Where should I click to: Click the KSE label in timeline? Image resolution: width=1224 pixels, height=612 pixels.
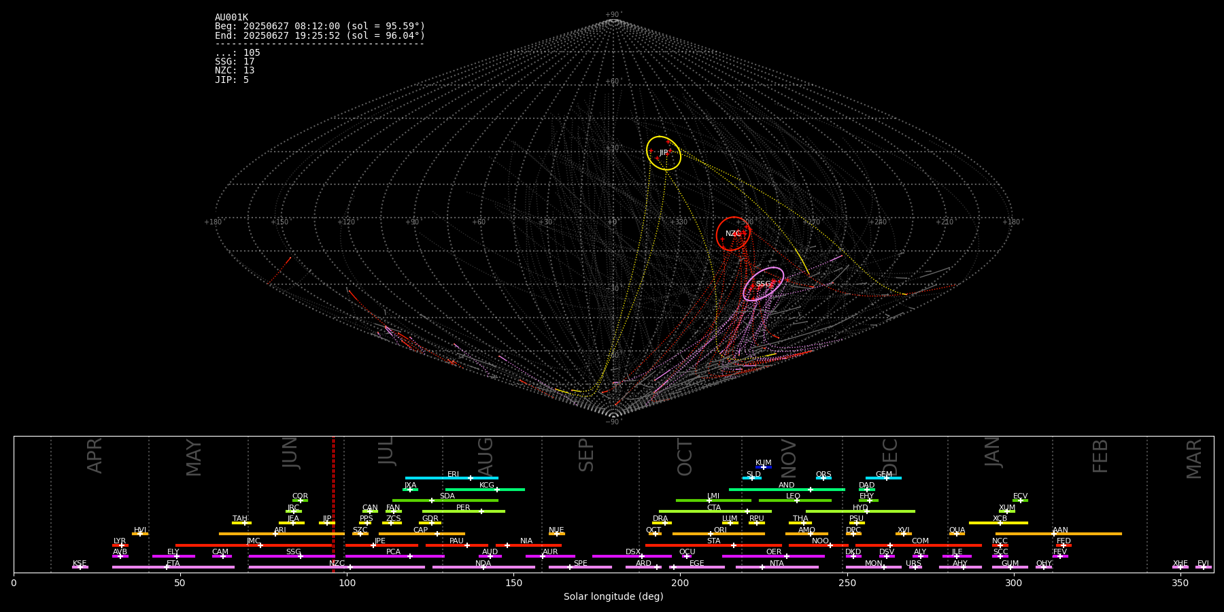click(x=80, y=564)
